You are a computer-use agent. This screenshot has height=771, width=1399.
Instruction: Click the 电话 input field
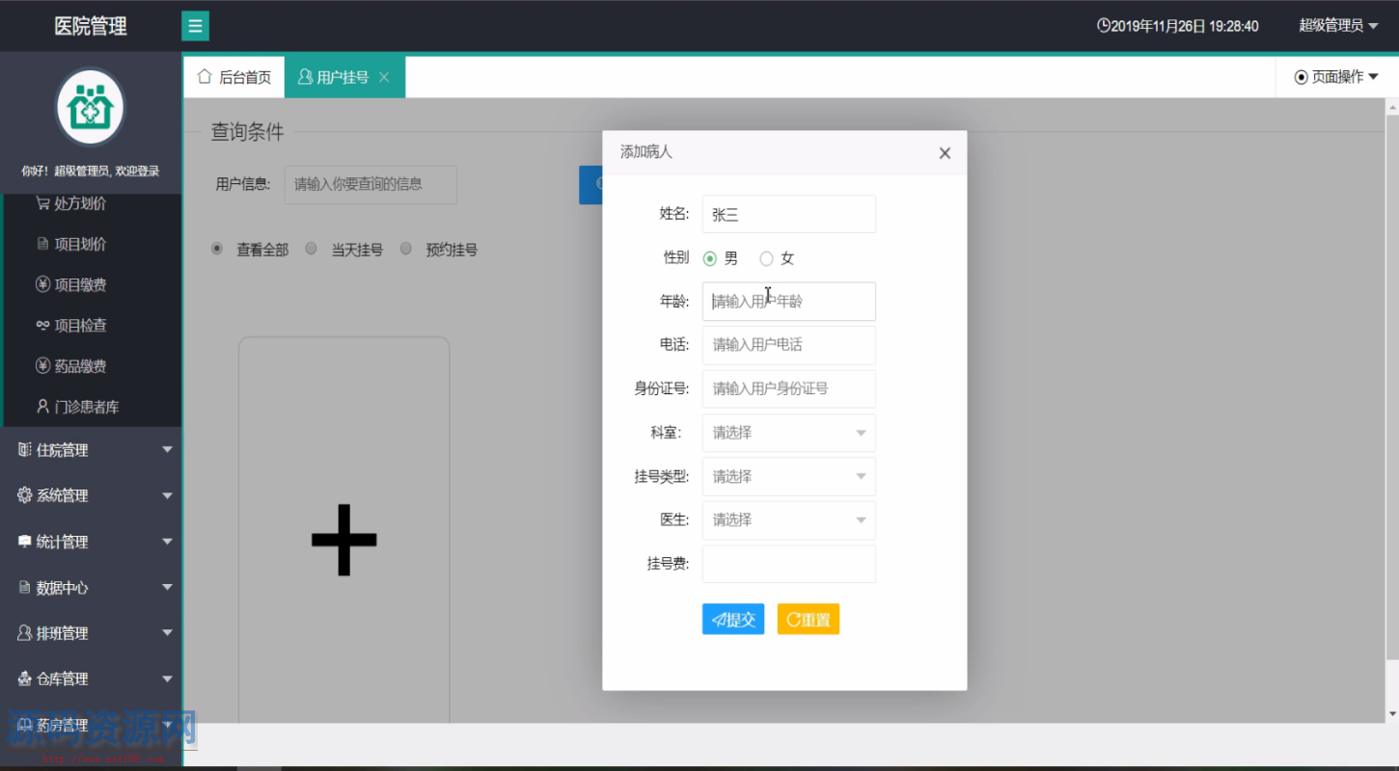788,345
